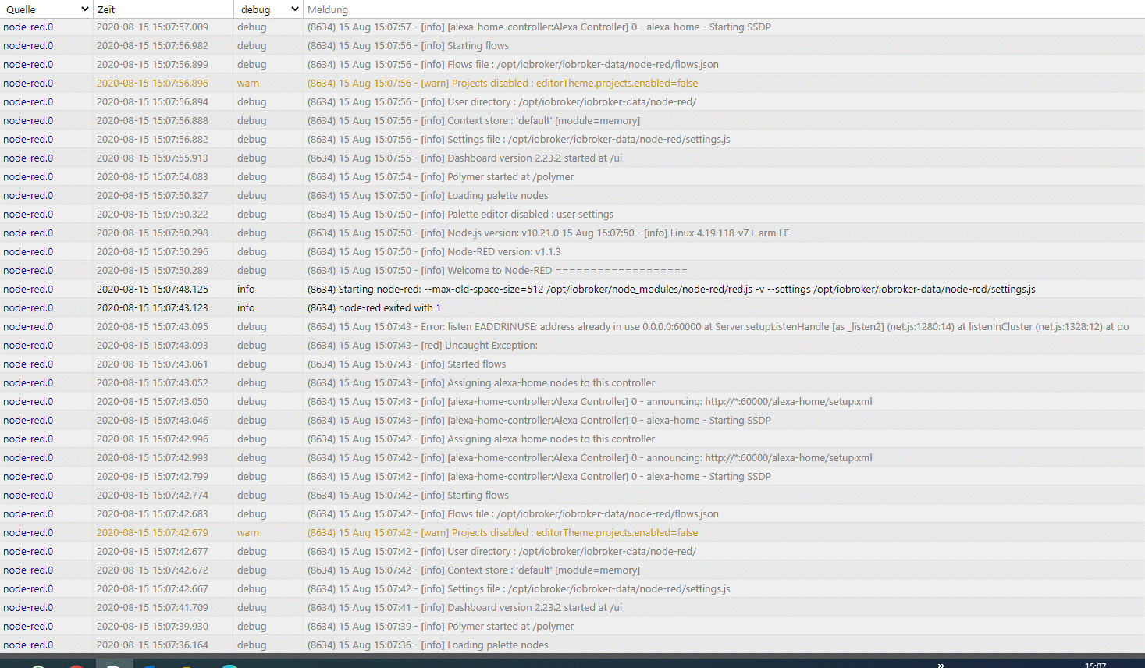Select the 15:07:56 Projects disabled warning message
Screen dimensions: 1145x668
(503, 83)
